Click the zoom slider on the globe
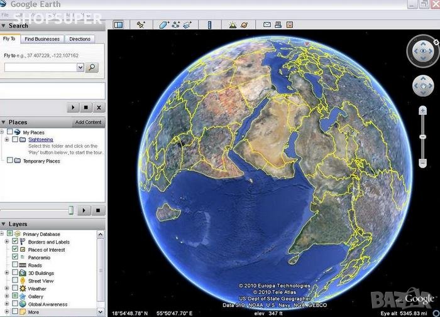Screen dimensions: 440x317 [423, 137]
